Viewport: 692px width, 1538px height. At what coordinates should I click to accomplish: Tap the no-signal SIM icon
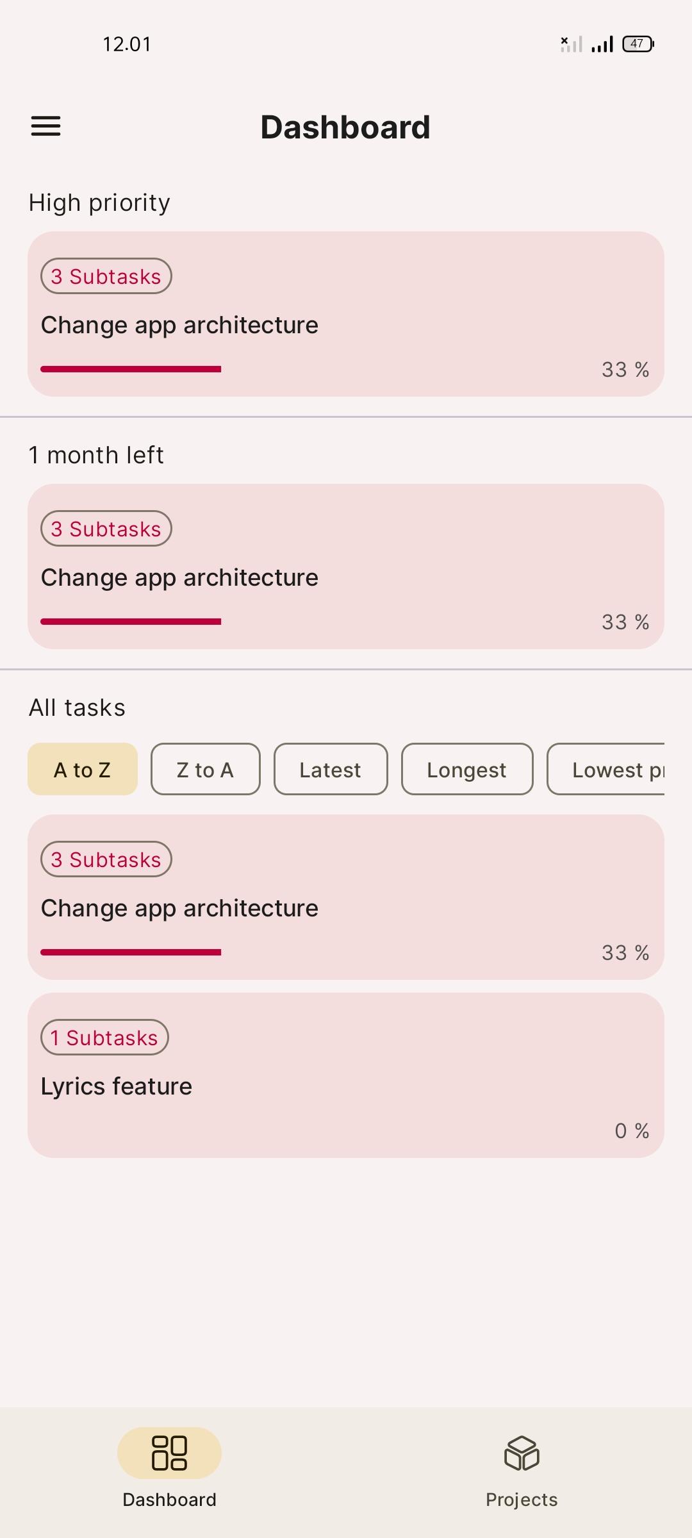571,44
